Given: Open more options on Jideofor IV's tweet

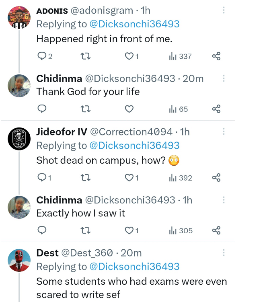Looking at the screenshot, I should click(x=224, y=131).
